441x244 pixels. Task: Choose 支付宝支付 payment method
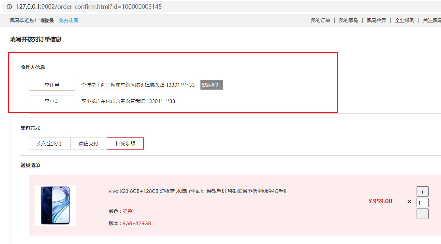tap(49, 144)
